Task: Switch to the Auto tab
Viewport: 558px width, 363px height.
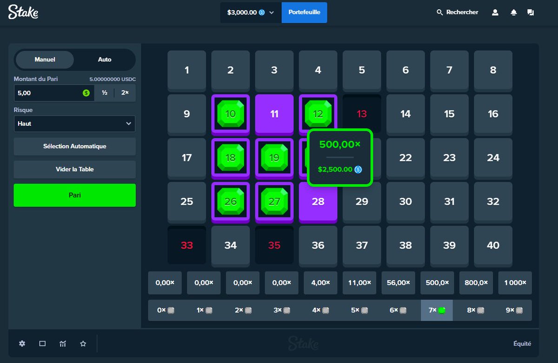Action: (x=105, y=60)
